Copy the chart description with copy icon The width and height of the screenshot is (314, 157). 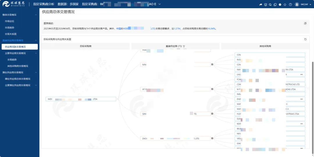coord(305,23)
